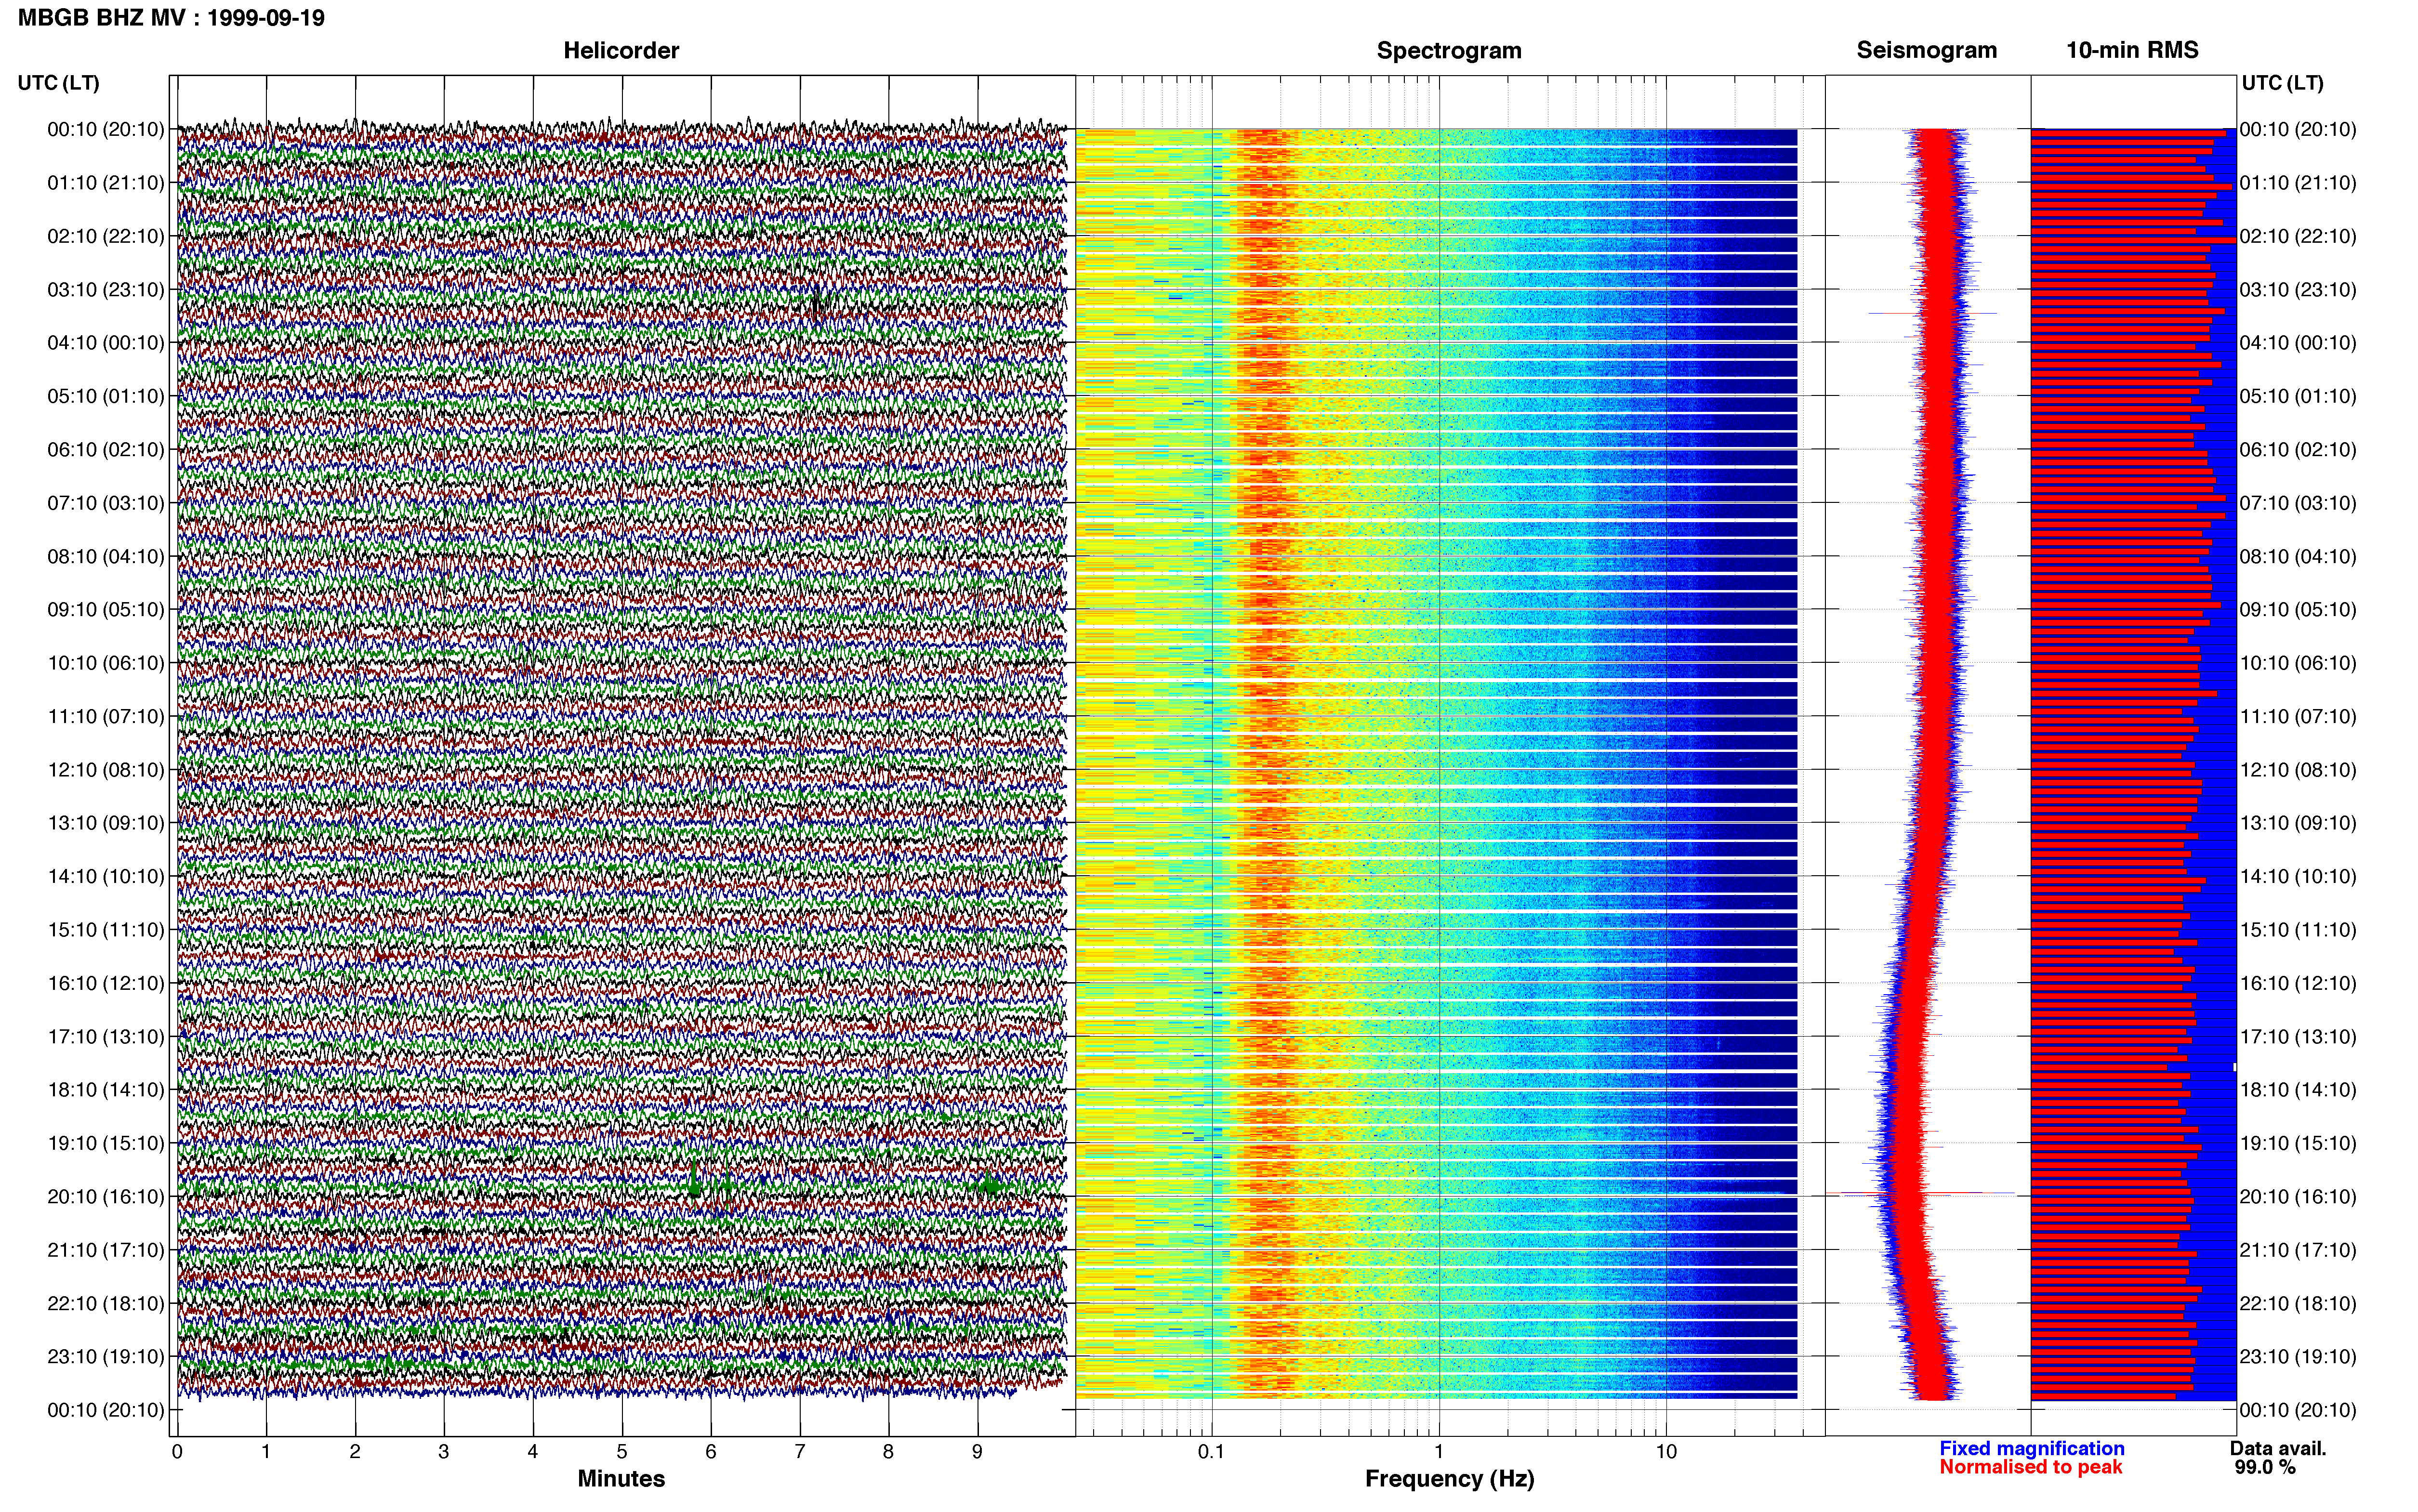Click left time label 15:10 (11:10)
The height and width of the screenshot is (1512, 2418).
tap(106, 930)
